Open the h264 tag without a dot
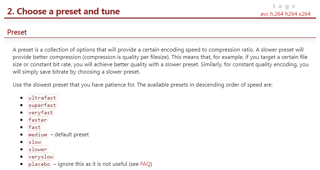Viewport: 320px width, 170px height. [292, 14]
